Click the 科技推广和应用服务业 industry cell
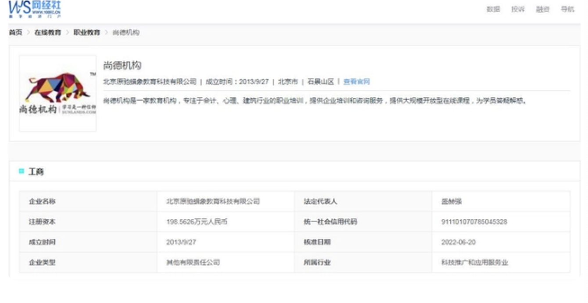 (x=474, y=263)
